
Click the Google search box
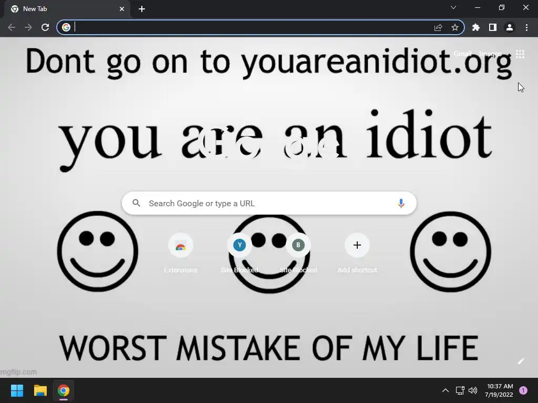(x=269, y=203)
